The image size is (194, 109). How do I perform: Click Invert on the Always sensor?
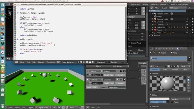(x=120, y=75)
